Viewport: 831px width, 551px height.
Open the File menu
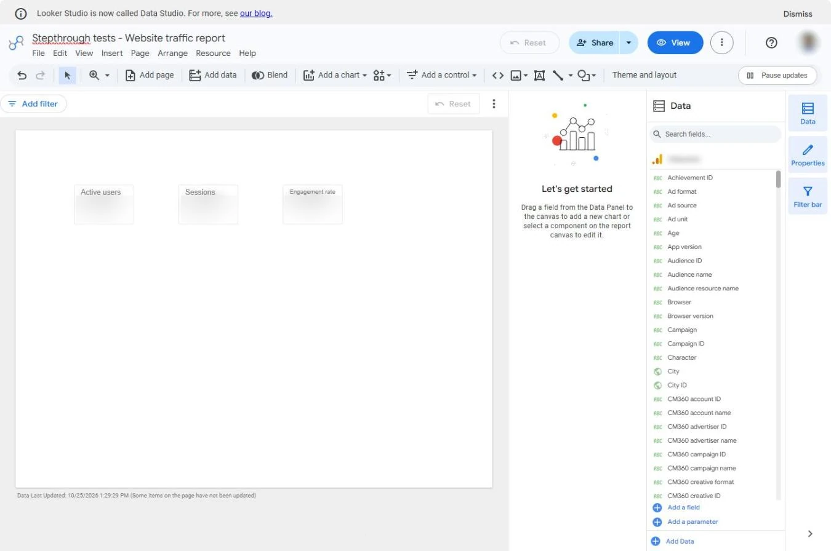tap(38, 53)
